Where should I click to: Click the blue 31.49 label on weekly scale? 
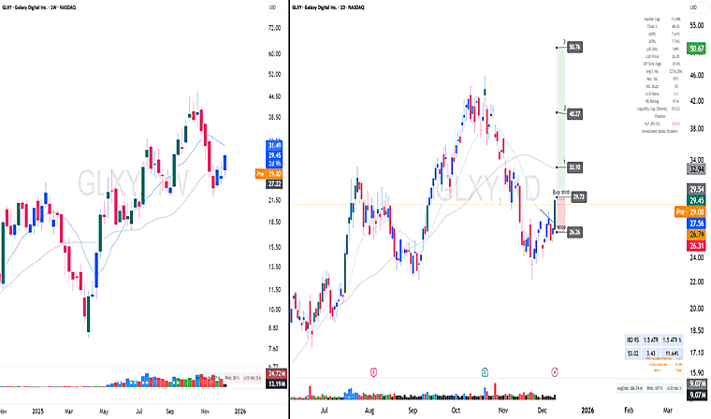click(274, 146)
